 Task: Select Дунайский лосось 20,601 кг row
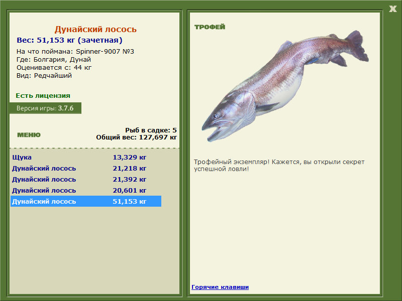(x=86, y=190)
